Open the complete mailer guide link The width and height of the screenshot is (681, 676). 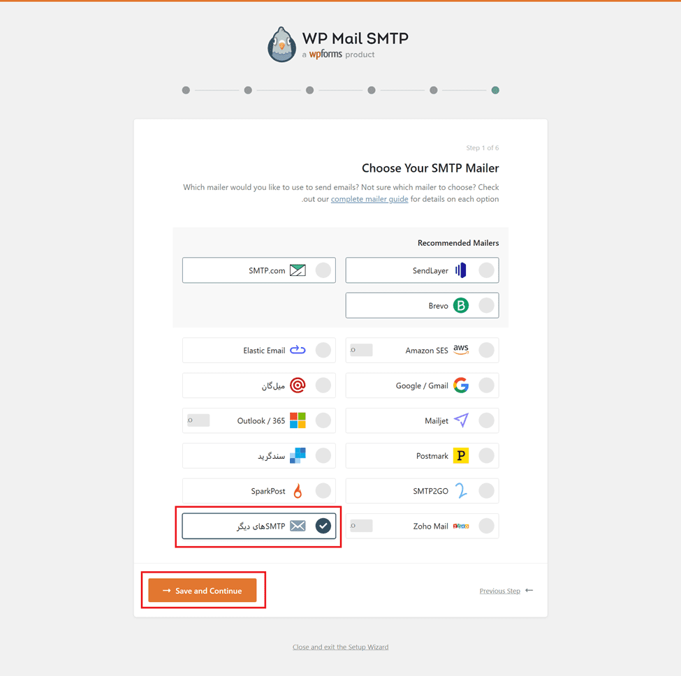coord(369,199)
